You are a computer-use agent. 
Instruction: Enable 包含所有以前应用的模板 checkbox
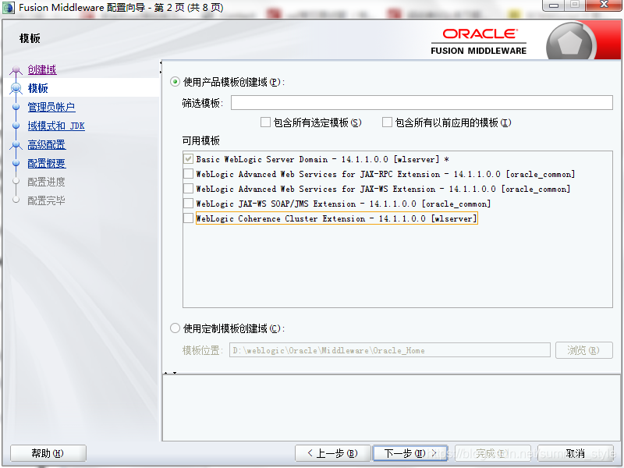point(387,122)
